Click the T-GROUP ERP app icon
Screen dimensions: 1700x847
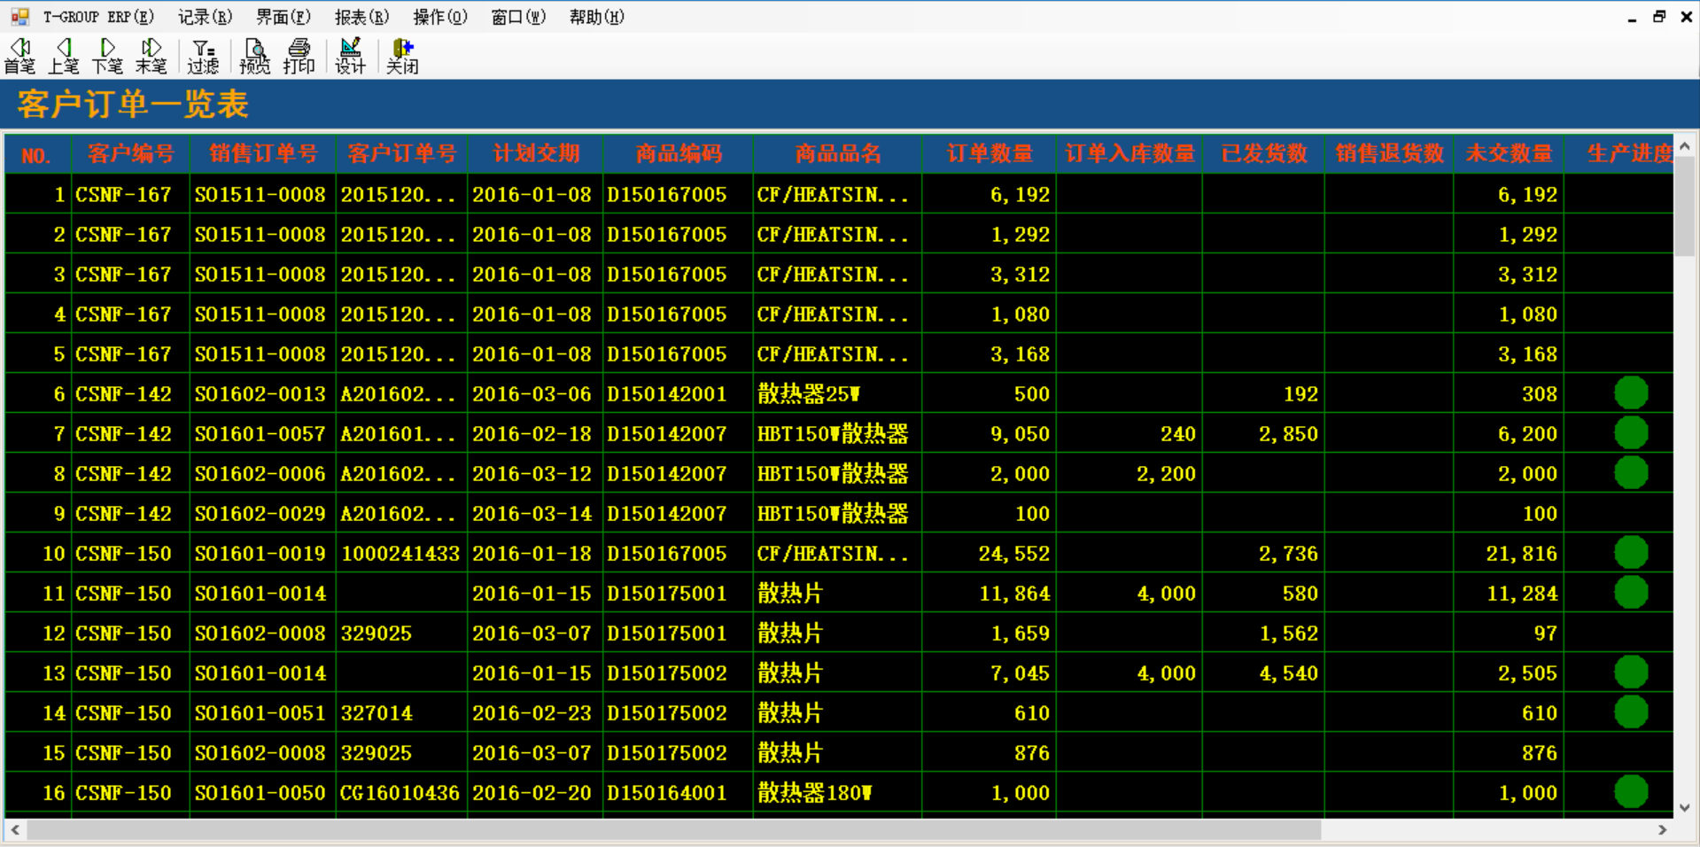(x=19, y=16)
